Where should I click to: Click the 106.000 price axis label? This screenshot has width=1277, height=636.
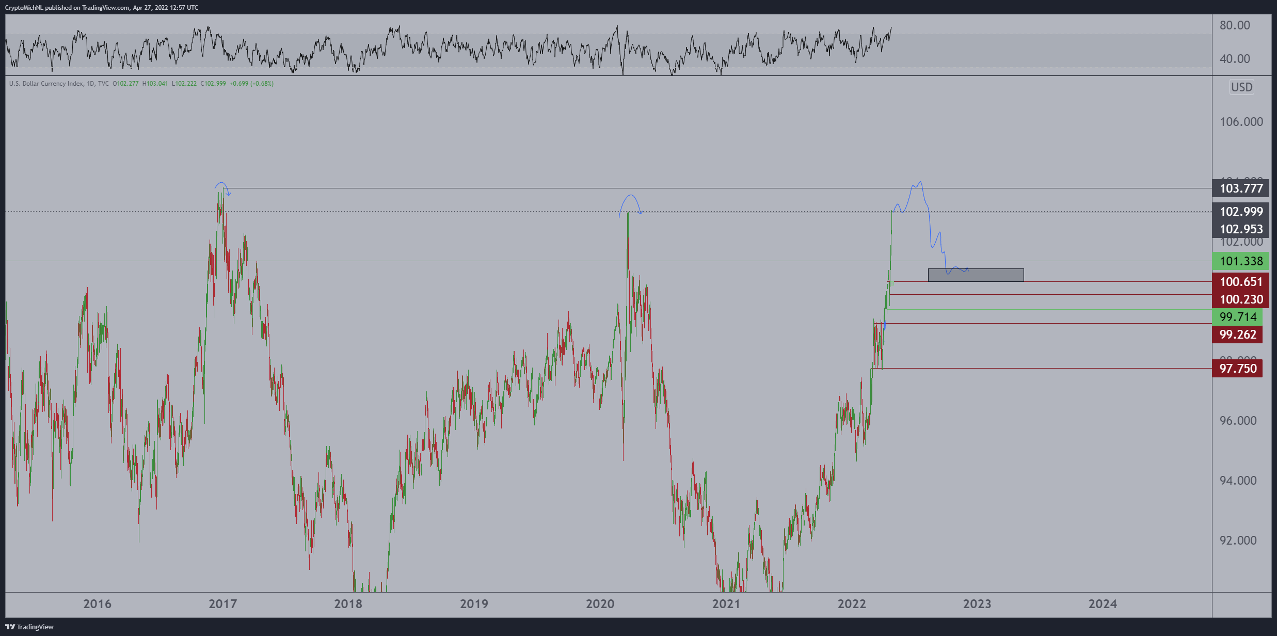pos(1241,122)
